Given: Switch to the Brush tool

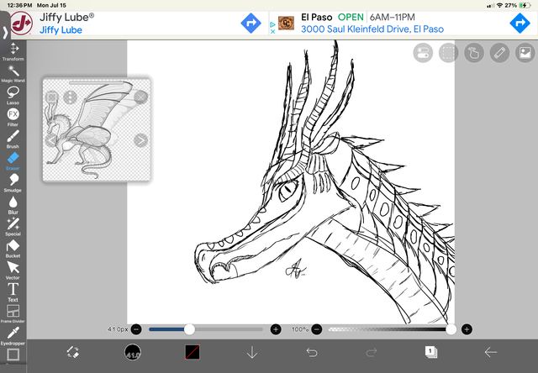Looking at the screenshot, I should [x=13, y=139].
